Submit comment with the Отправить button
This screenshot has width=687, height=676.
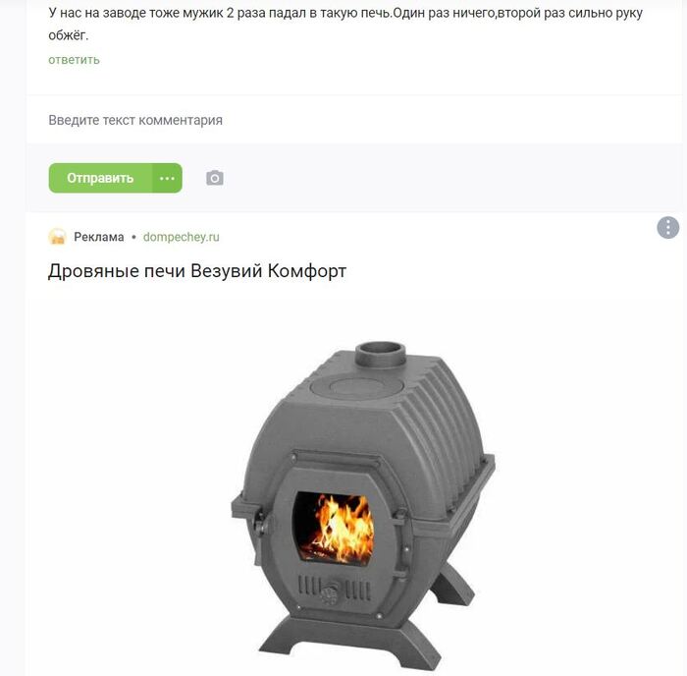100,178
